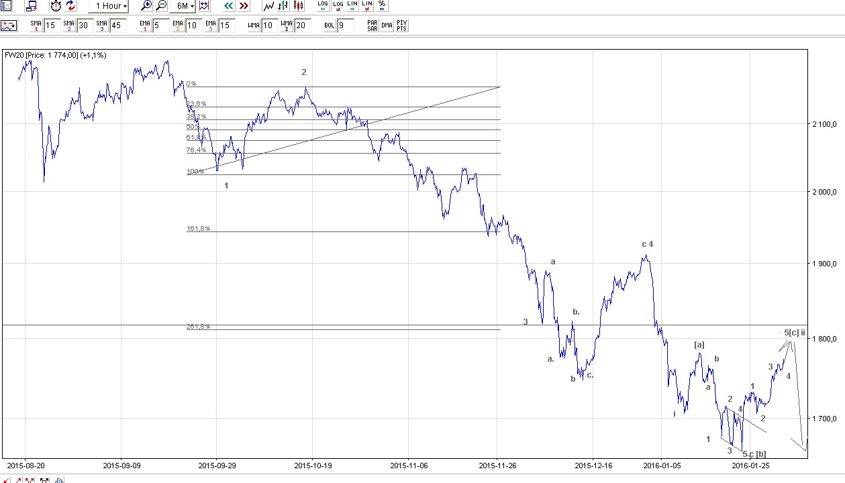Click the 261,8% Fibonacci level label

198,327
